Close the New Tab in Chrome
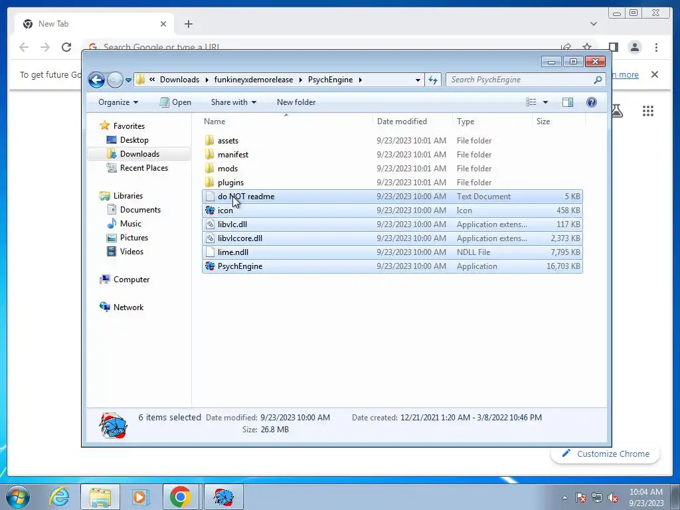 point(163,24)
